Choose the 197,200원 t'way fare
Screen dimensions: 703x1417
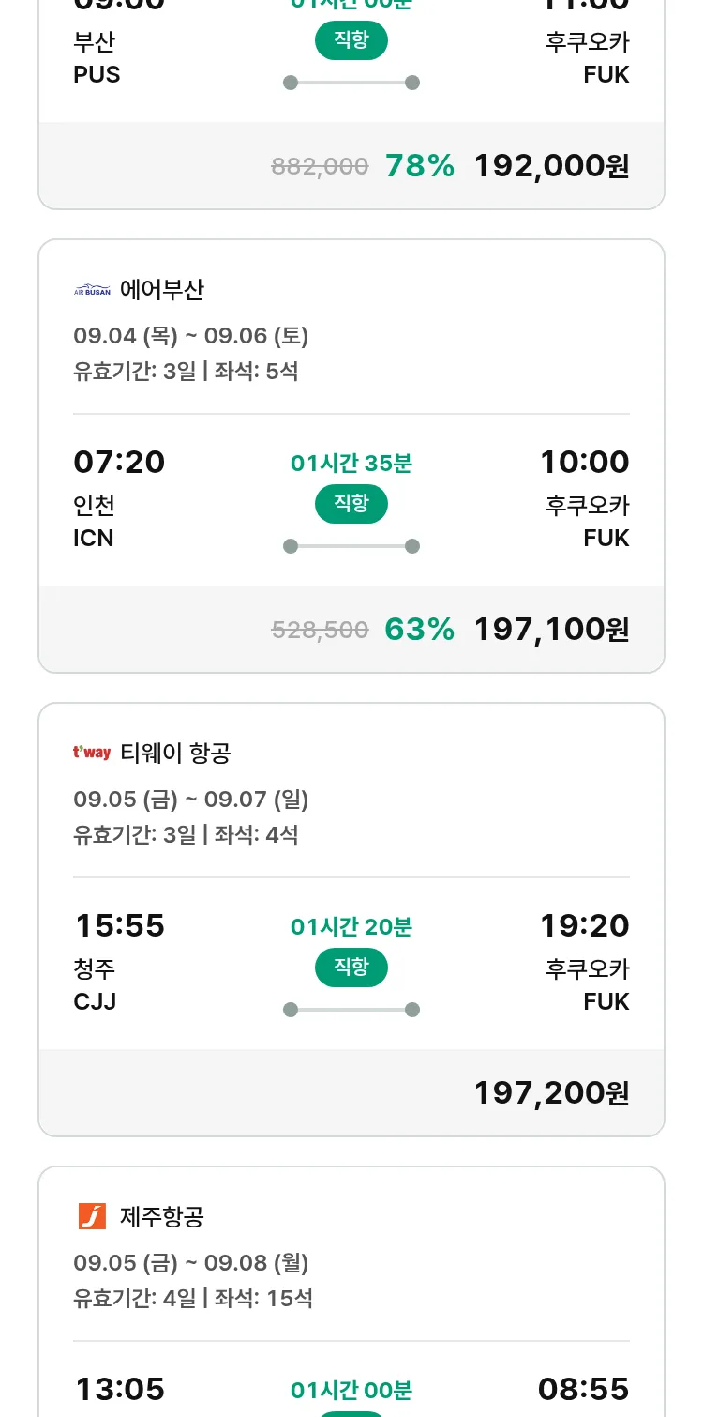pos(551,1093)
